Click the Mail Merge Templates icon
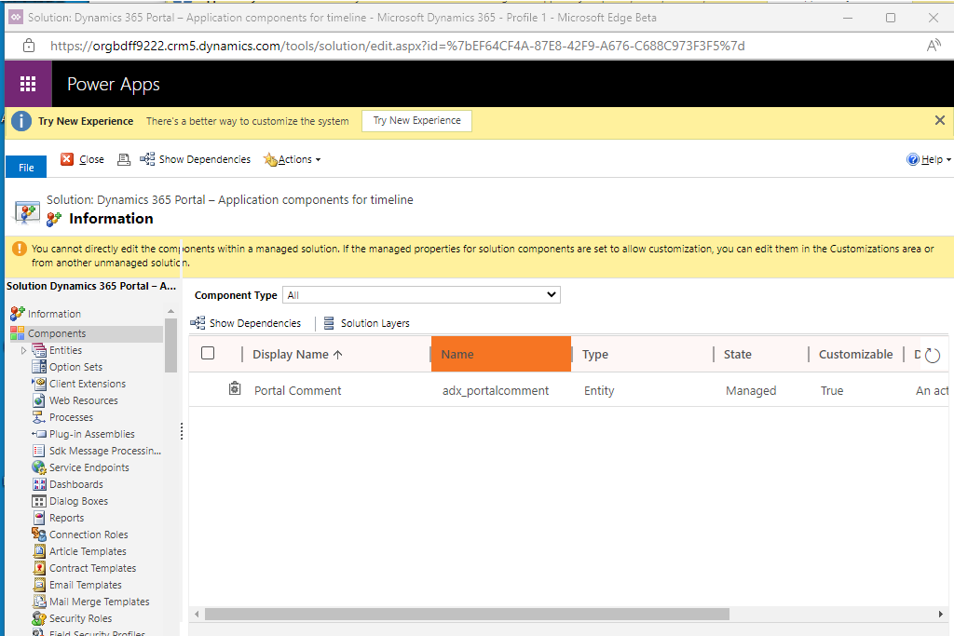 [39, 602]
